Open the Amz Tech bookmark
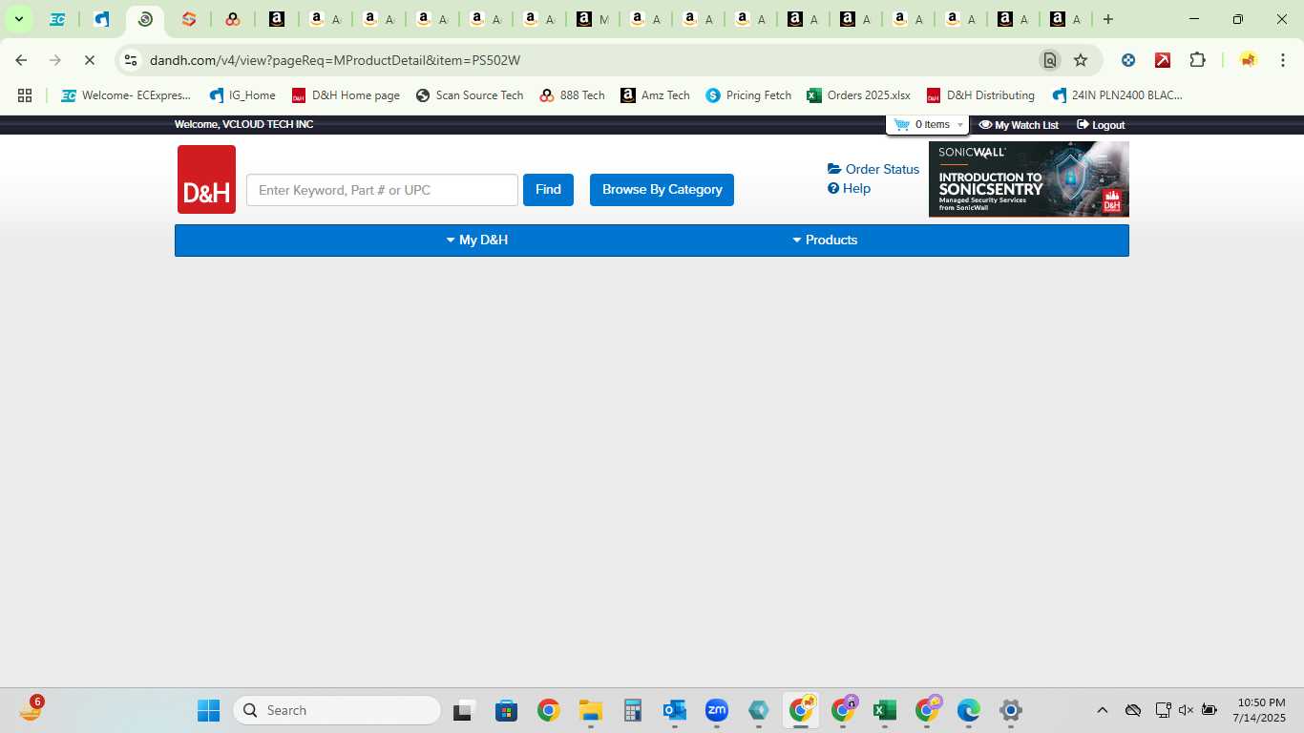Viewport: 1304px width, 733px height. point(655,95)
